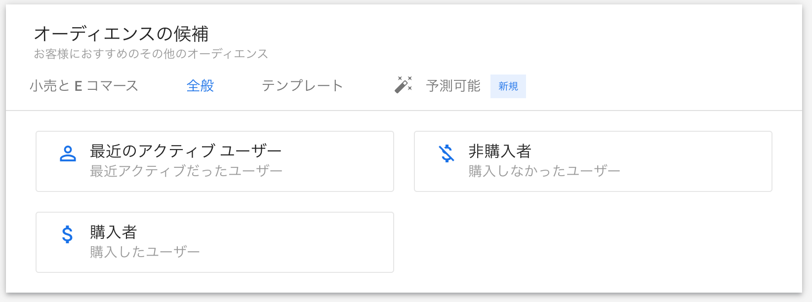Click the 新規 badge next to 予測可能
Screen dimensions: 812x302
pos(508,86)
